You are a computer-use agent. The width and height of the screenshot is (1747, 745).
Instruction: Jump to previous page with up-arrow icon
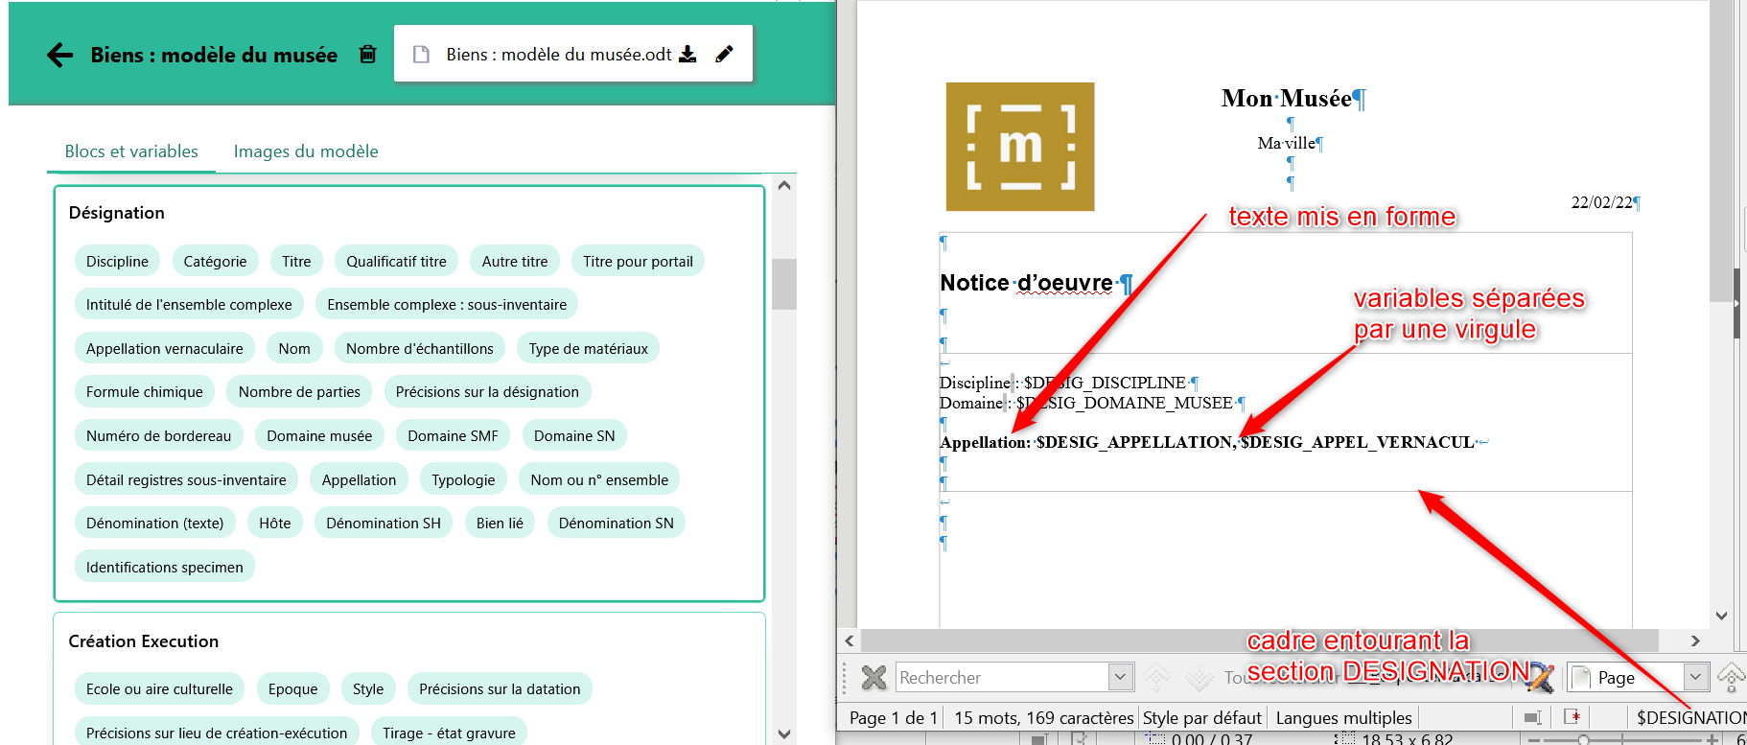pos(1731,677)
